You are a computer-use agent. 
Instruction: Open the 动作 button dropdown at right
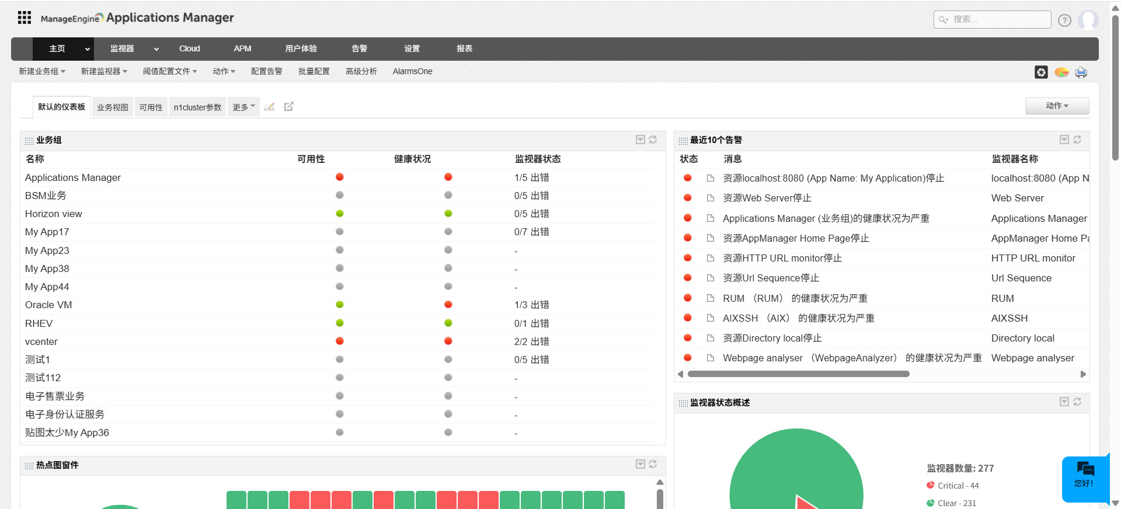[x=1057, y=106]
